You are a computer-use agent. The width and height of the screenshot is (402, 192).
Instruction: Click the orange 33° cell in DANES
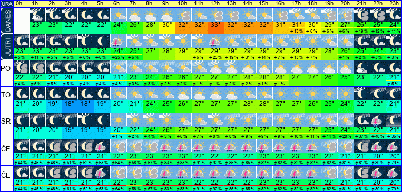click(215, 26)
